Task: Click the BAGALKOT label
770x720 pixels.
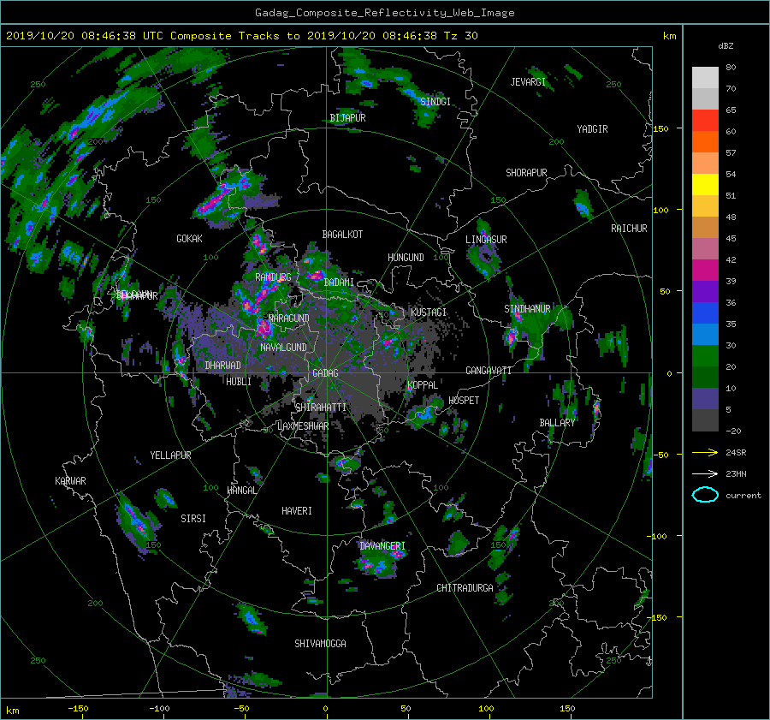Action: click(x=342, y=235)
